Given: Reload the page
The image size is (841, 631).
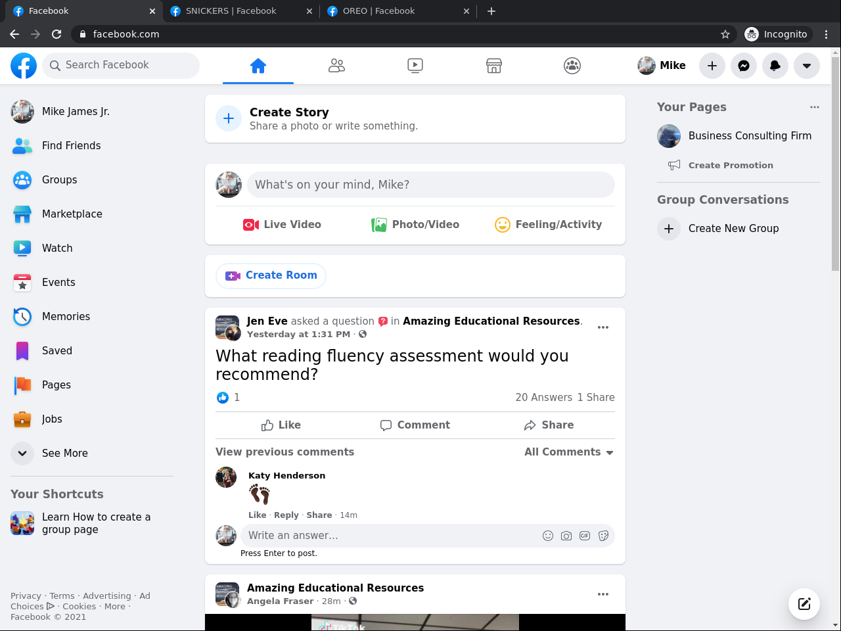Looking at the screenshot, I should point(57,34).
